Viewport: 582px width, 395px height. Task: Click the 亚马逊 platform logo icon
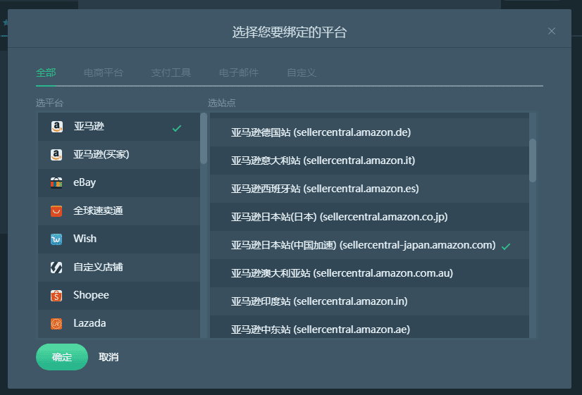click(x=56, y=127)
